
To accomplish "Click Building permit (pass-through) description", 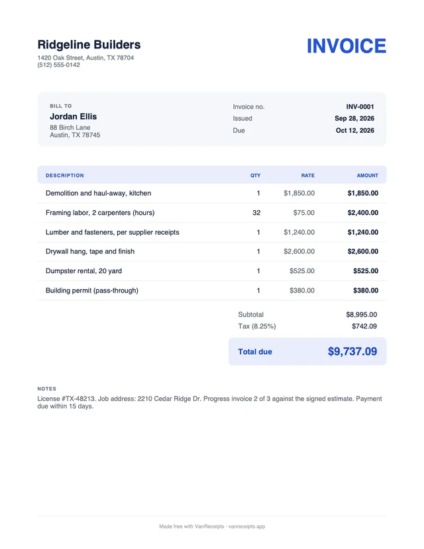I will [92, 290].
